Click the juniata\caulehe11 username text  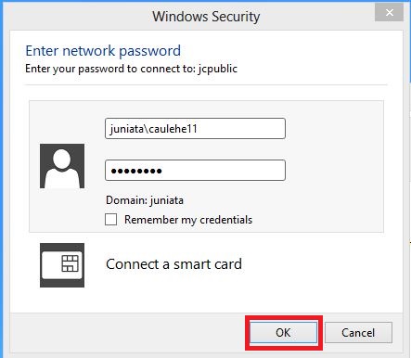pyautogui.click(x=154, y=129)
